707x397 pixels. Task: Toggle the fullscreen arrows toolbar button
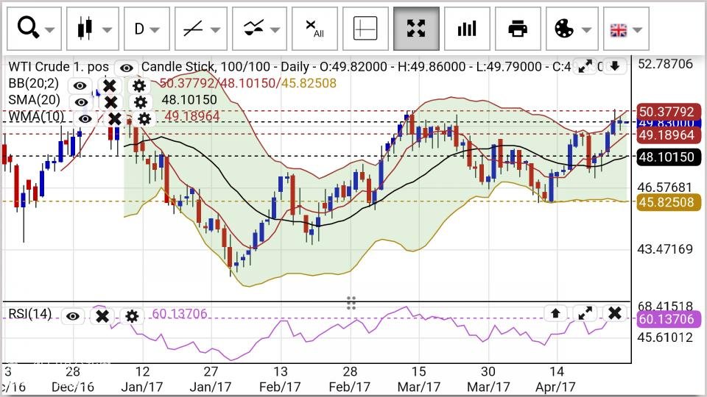pyautogui.click(x=416, y=29)
